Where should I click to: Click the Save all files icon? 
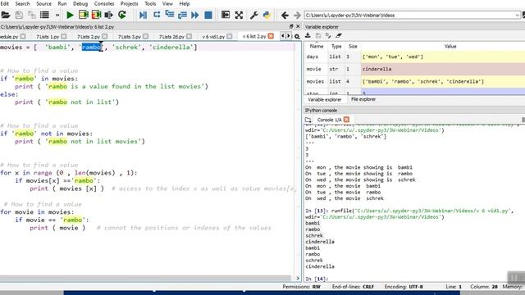[32, 15]
